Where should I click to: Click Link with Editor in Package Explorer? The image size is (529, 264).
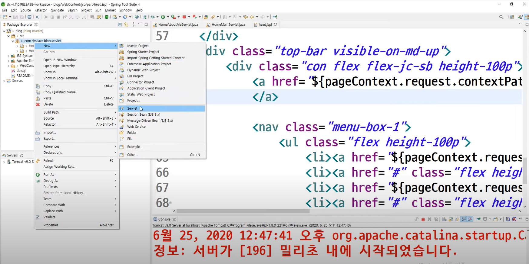pos(126,24)
